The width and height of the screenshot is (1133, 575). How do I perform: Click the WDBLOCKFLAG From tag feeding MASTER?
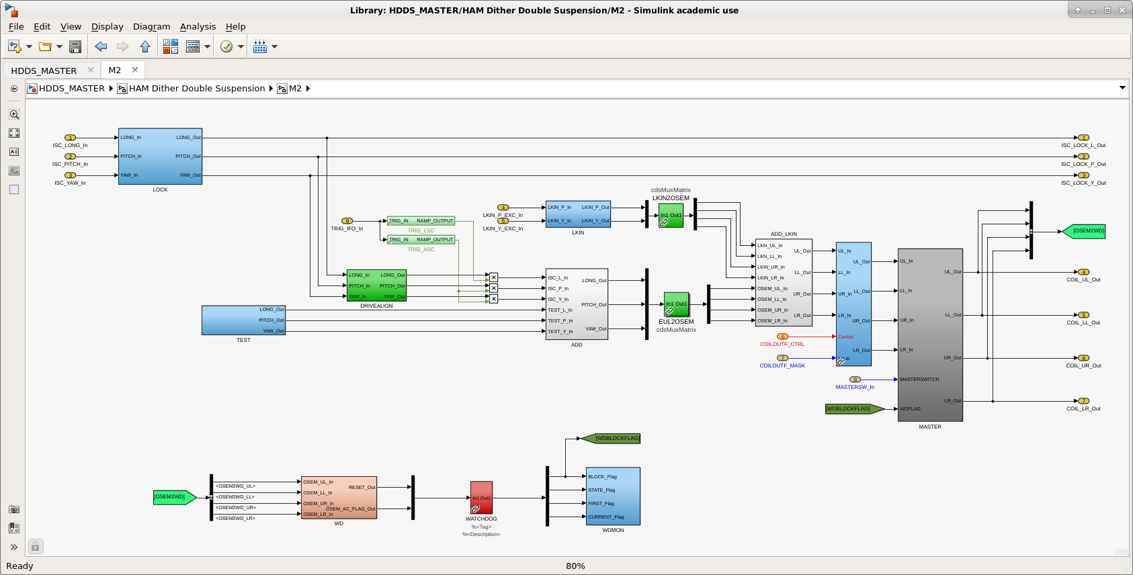pos(855,409)
